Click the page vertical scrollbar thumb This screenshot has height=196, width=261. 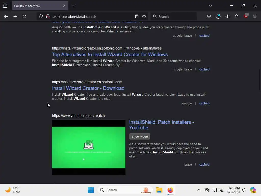point(260,80)
